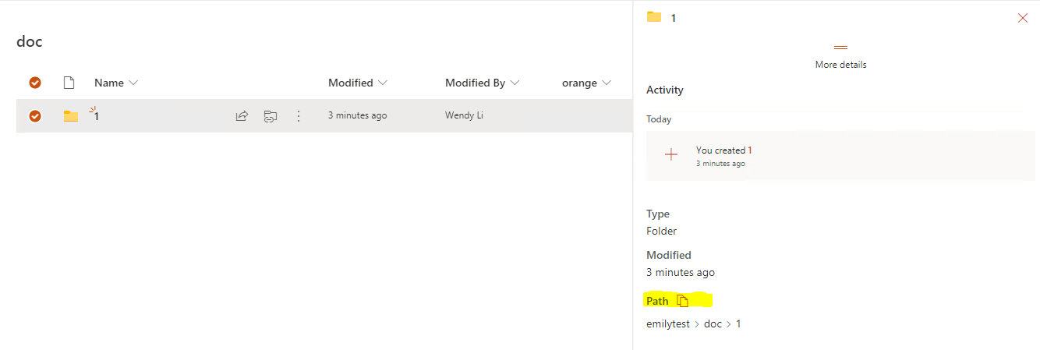
Task: Click the file type column icon
Action: pyautogui.click(x=69, y=83)
